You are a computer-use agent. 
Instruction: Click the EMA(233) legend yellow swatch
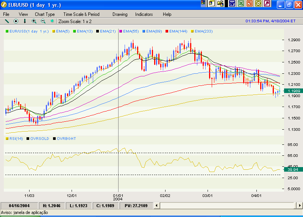[192, 31]
